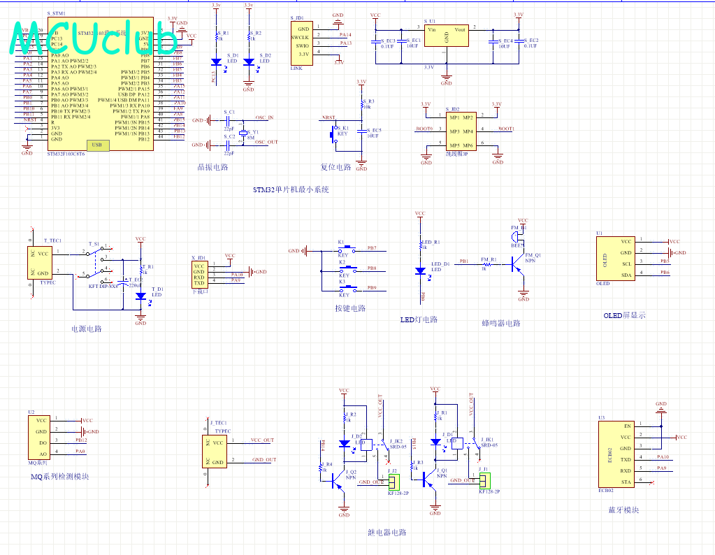Click the S_EC3 0.1UF capacitor
This screenshot has width=715, height=555.
(x=375, y=41)
